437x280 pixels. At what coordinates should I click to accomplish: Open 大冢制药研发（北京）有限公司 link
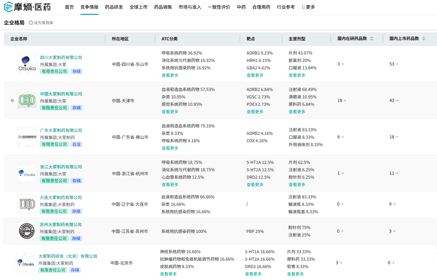click(68, 256)
